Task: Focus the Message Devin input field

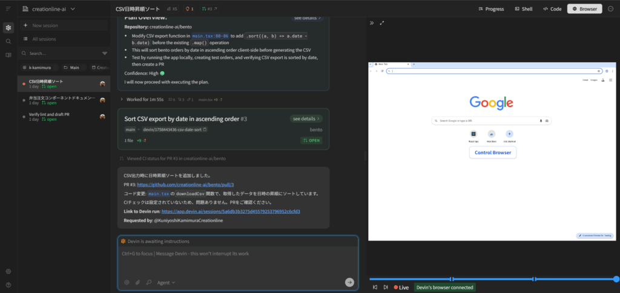Action: coord(237,254)
